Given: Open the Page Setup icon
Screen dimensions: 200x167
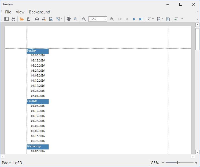Looking at the screenshot, I should pyautogui.click(x=51, y=19).
